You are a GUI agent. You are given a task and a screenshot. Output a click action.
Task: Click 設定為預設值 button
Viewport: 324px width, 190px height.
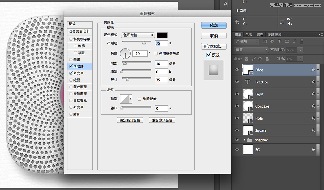tap(130, 120)
